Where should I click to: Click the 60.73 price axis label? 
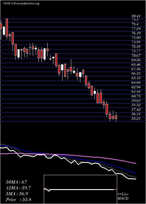136,96
